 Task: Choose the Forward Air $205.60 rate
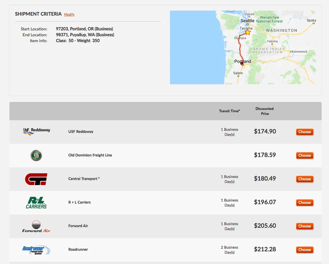(x=304, y=226)
